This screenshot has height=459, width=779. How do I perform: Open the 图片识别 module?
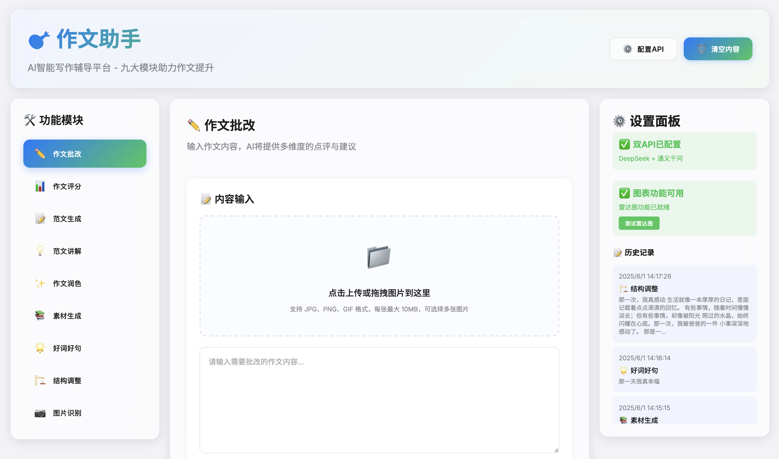(85, 413)
